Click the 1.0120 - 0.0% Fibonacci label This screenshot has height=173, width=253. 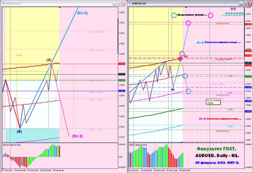tap(96, 130)
